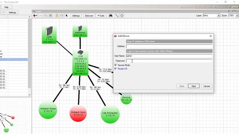This screenshot has height=134, width=239.
Task: Click the Rx 4.08 kbps link label
Action: [79, 88]
